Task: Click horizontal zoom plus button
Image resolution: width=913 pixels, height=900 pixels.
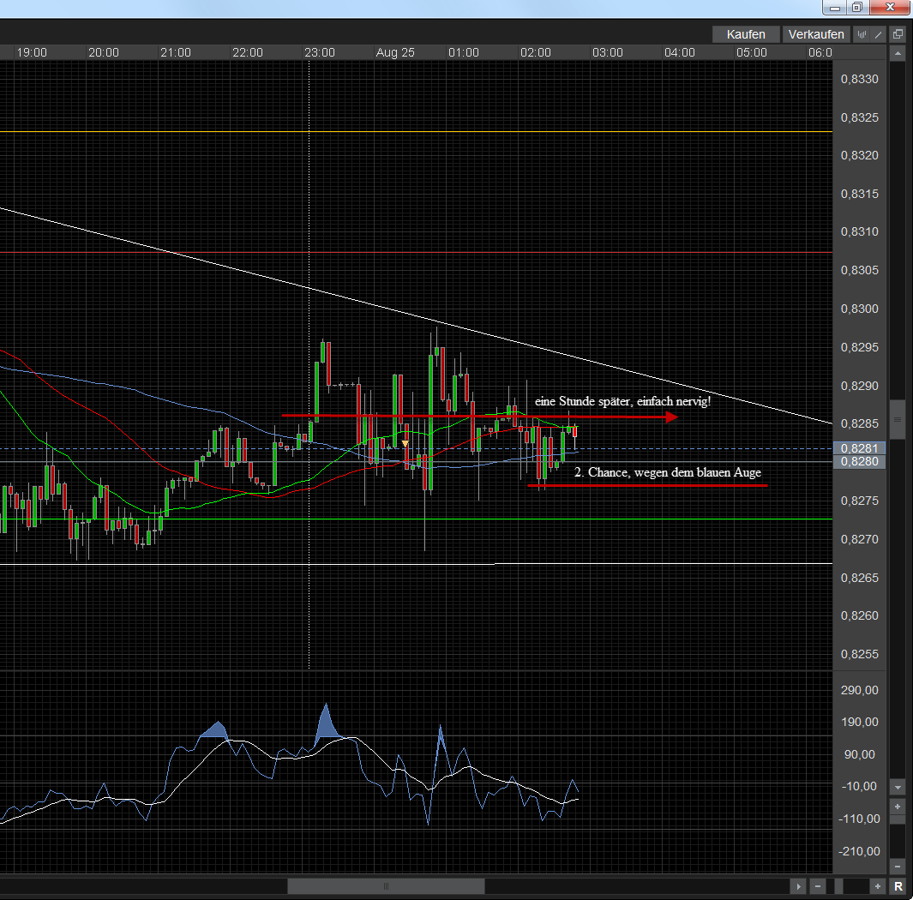Action: [x=877, y=886]
